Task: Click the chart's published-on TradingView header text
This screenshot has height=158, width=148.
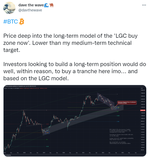Action: pyautogui.click(x=20, y=86)
